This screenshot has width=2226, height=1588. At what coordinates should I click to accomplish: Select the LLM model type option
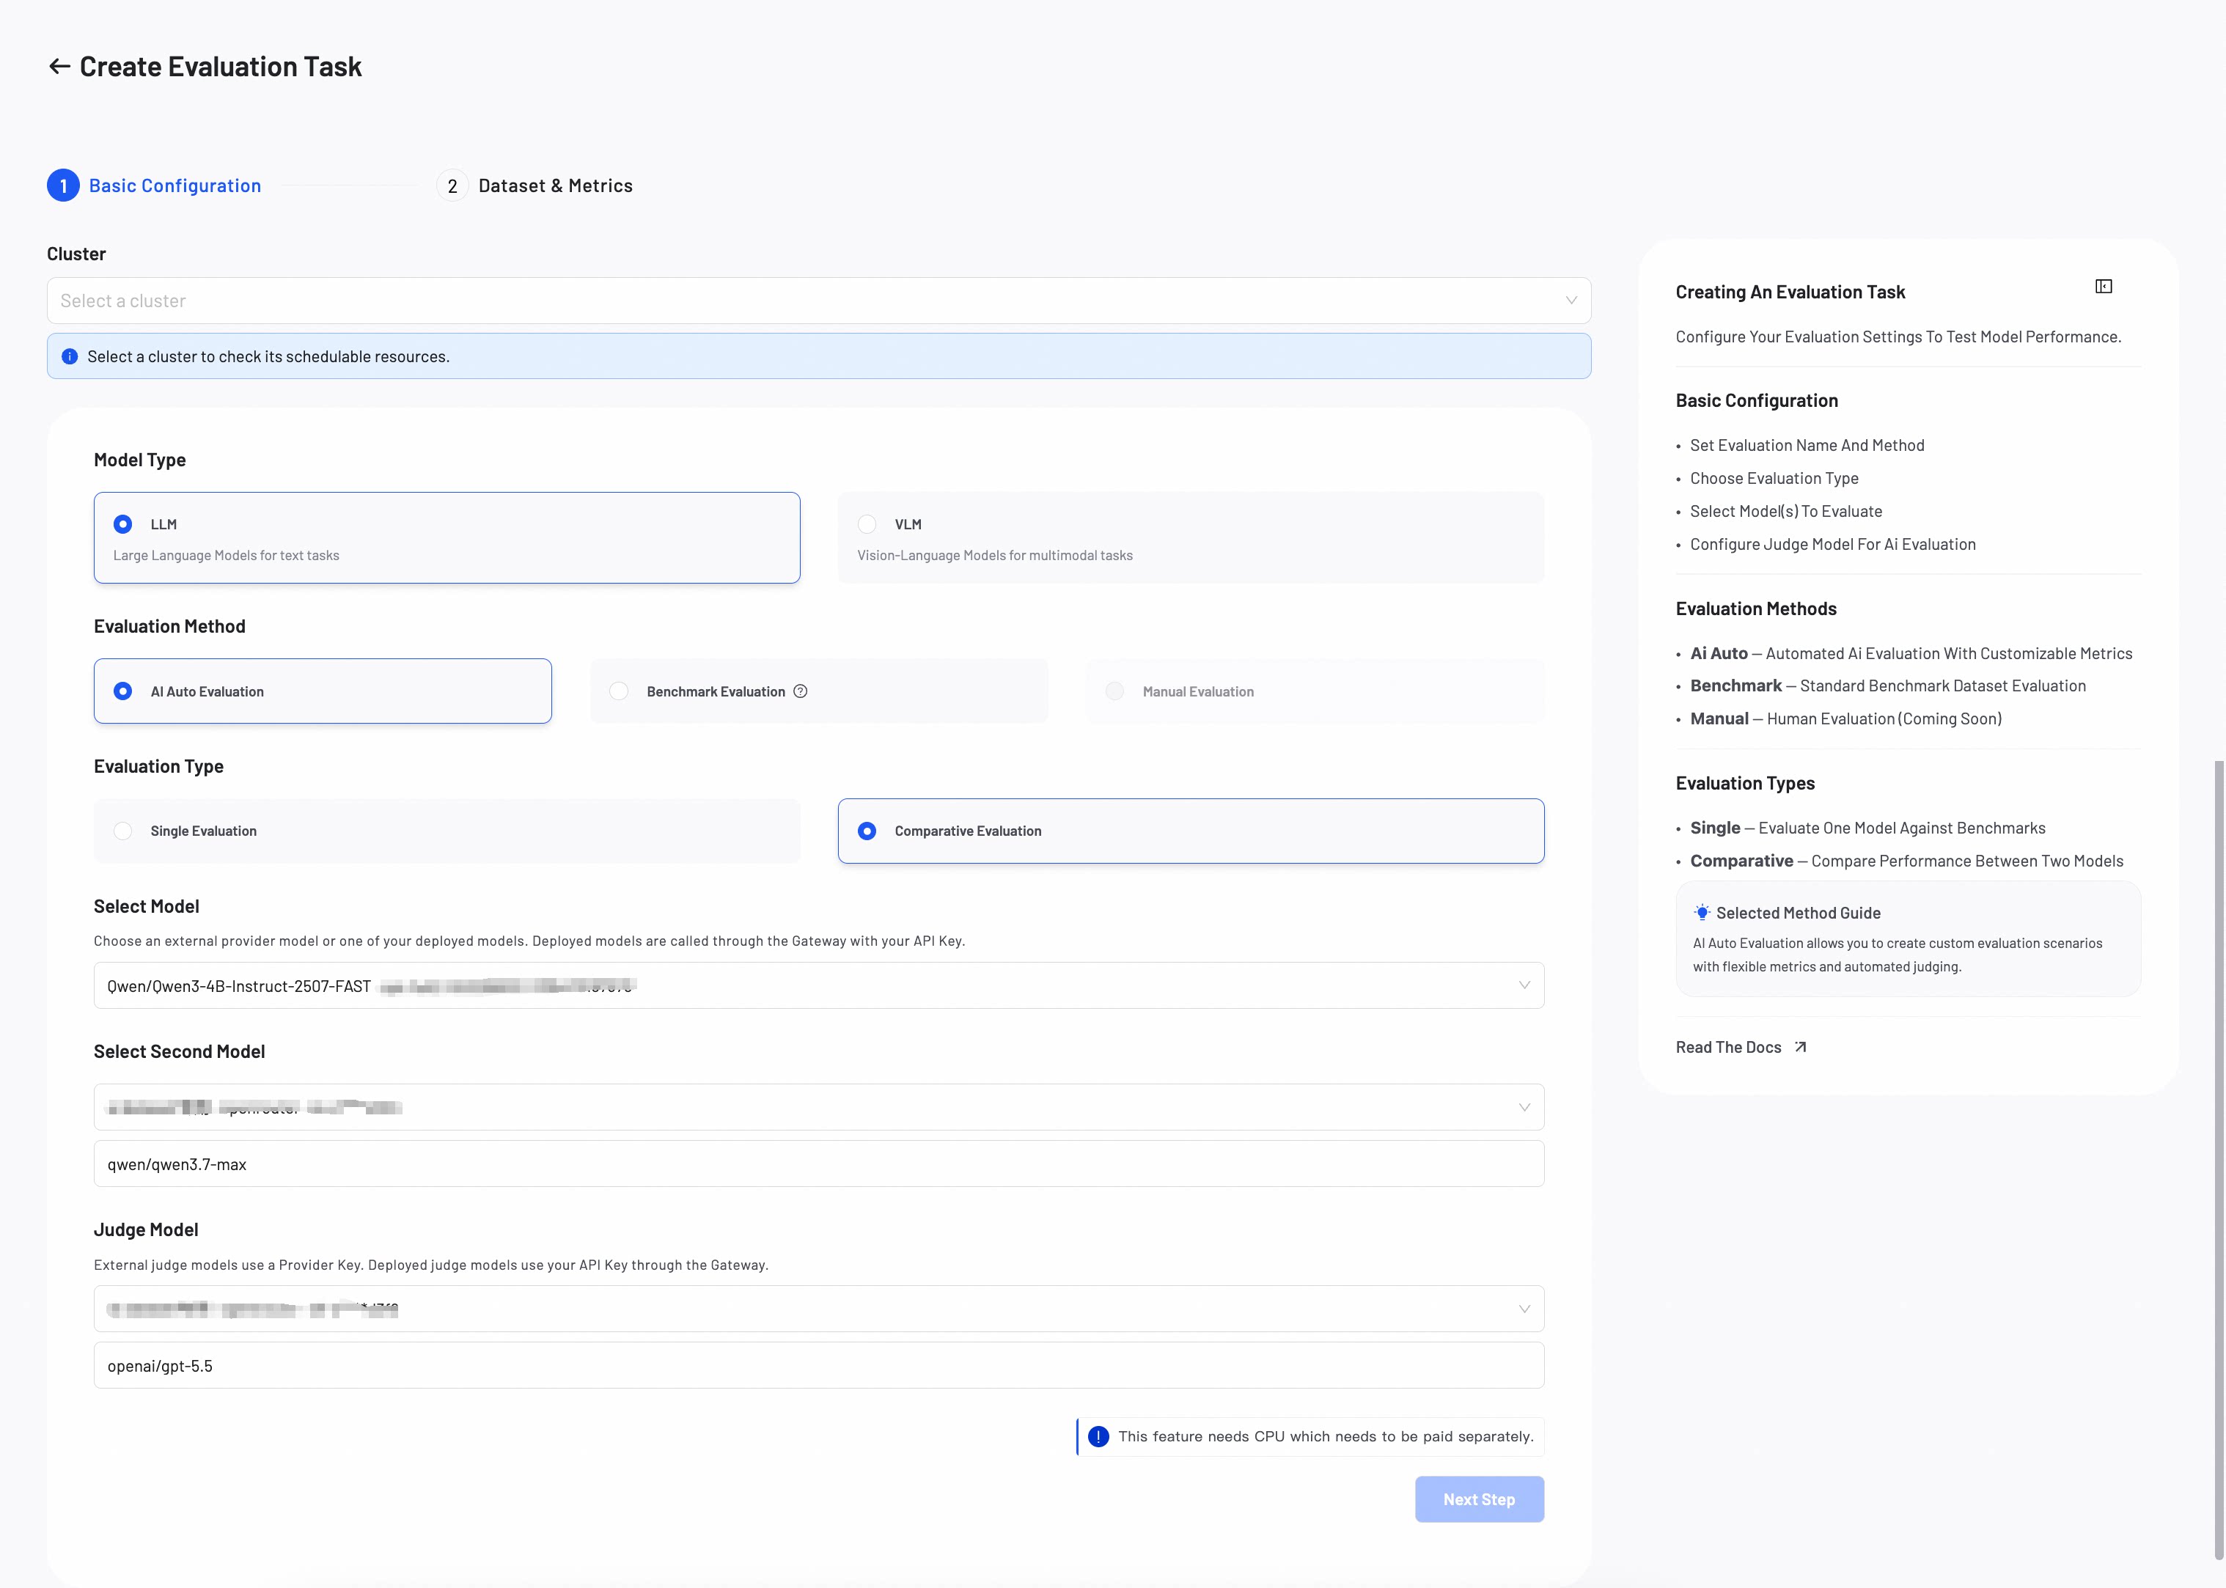click(447, 538)
